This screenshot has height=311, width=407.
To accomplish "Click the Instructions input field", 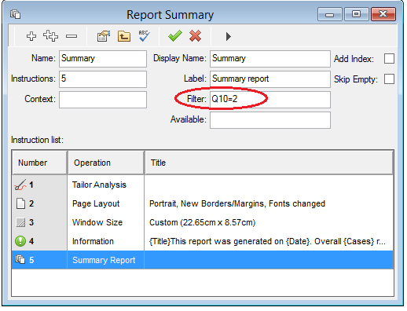I will [x=103, y=79].
